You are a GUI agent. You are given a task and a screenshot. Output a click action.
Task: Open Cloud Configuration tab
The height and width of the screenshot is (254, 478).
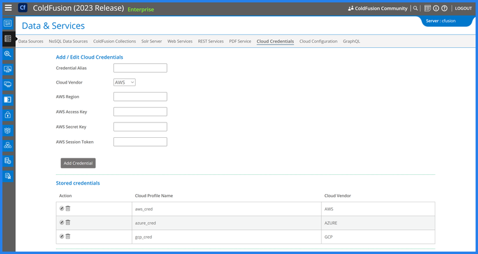click(318, 41)
